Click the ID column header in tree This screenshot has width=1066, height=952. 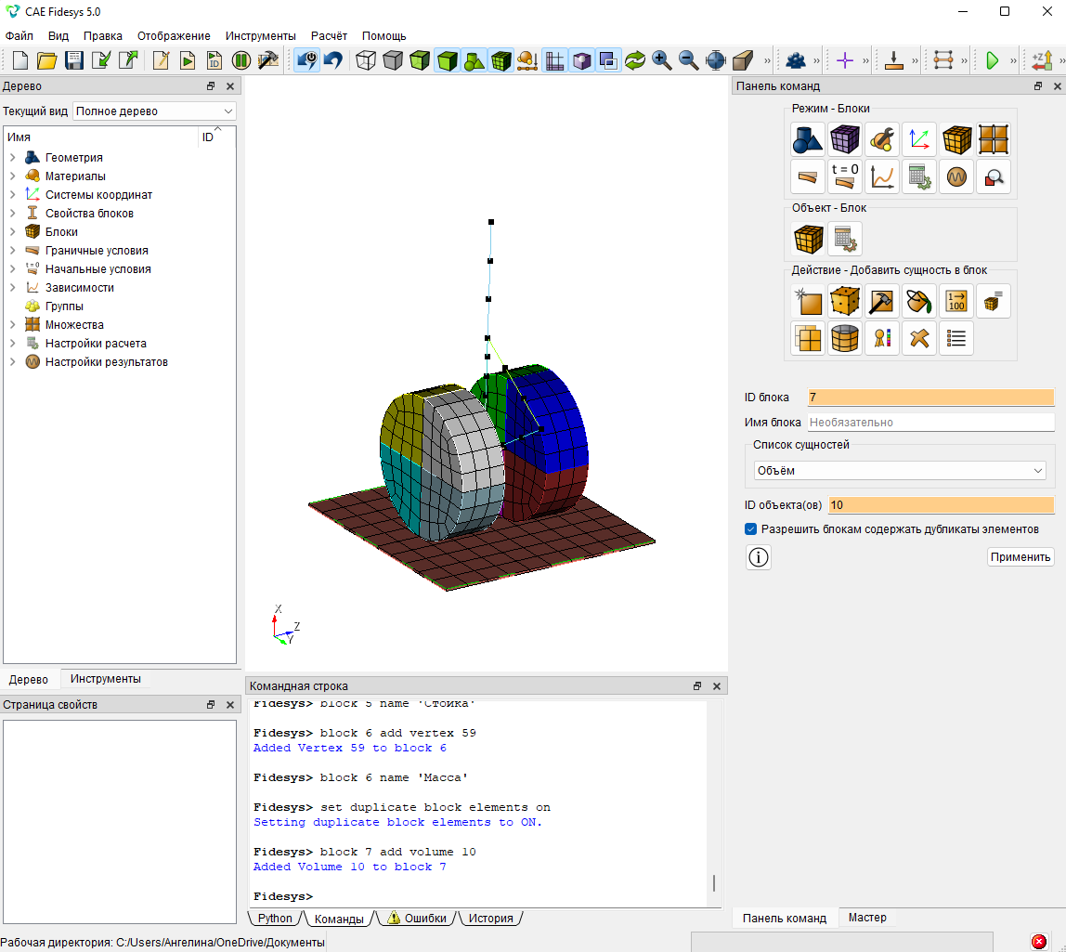click(x=208, y=137)
